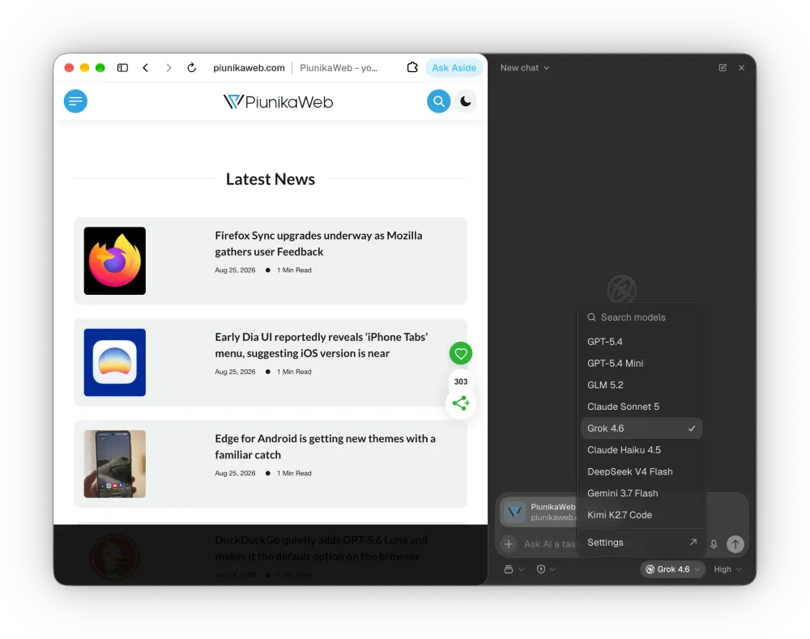Open Settings from the model menu
This screenshot has height=639, width=810.
click(641, 543)
